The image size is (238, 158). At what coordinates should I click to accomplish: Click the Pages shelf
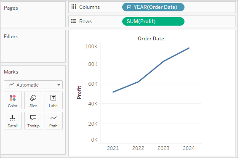pos(33,14)
